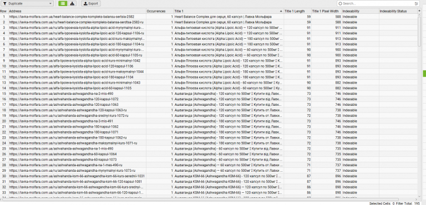The width and height of the screenshot is (426, 205).
Task: Sort by the Indexability column header
Action: [360, 11]
